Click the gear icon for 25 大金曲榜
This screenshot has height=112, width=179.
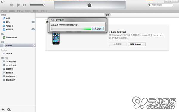pyautogui.click(x=4, y=62)
